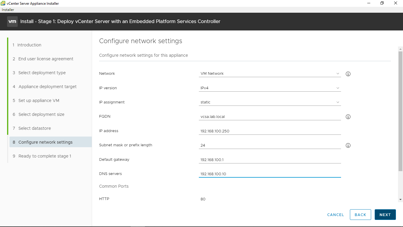
Task: Click the BACK button
Action: [x=360, y=215]
